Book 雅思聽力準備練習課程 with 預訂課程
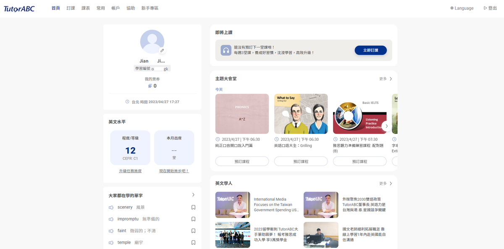This screenshot has height=249, width=504. [360, 161]
